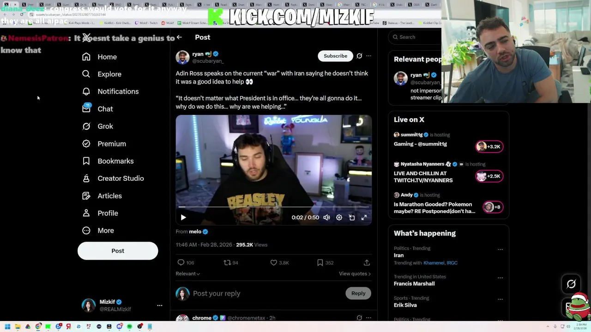Click the 295.2K Views count

252,245
